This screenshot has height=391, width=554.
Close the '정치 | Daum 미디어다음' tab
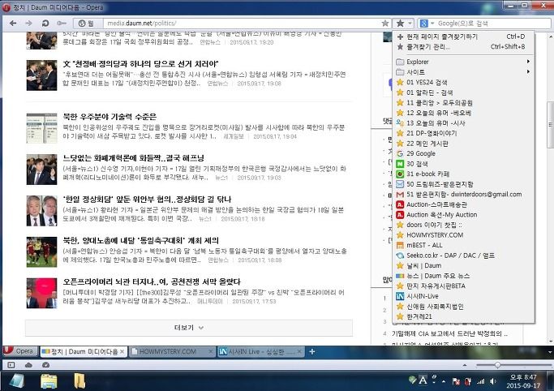pos(122,352)
